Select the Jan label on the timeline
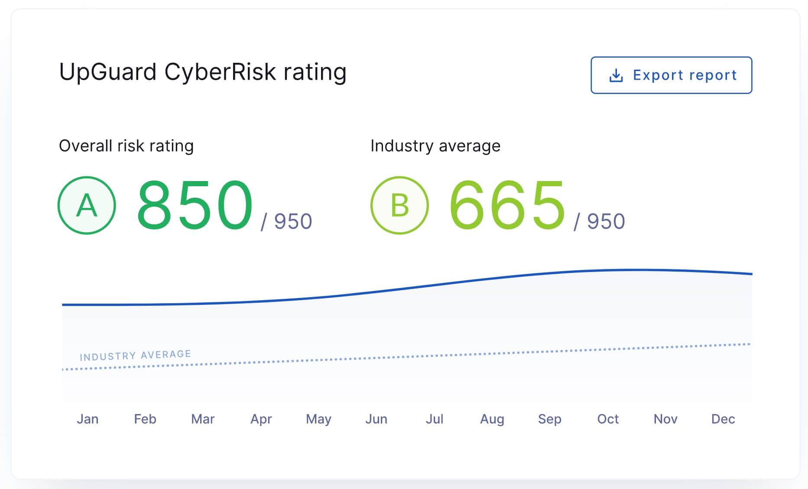This screenshot has height=489, width=808. (88, 419)
